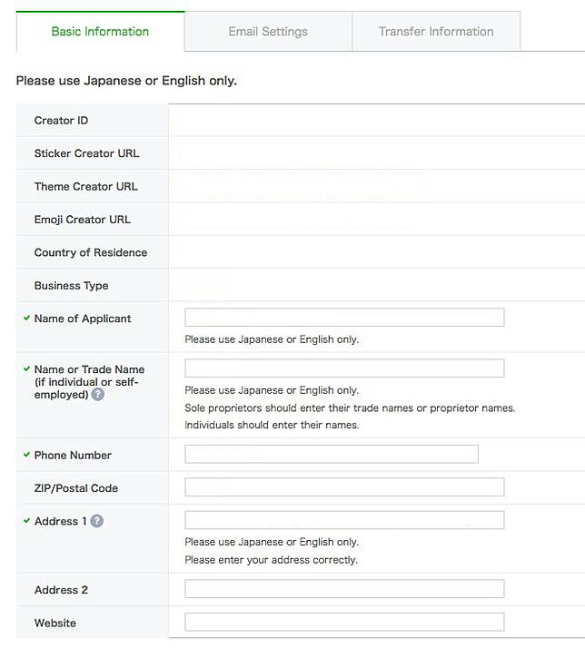The height and width of the screenshot is (658, 585).
Task: Click the Creator ID label
Action: (61, 121)
